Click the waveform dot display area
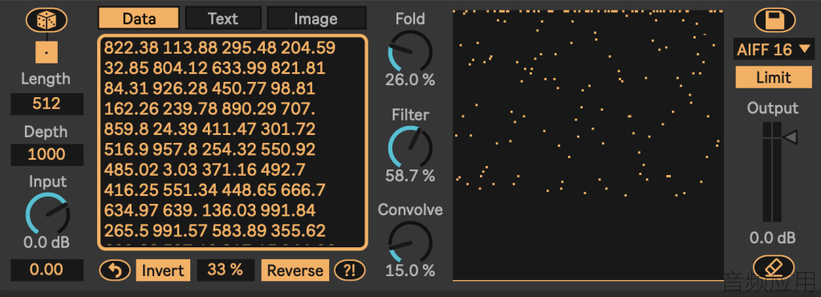The image size is (821, 297). point(588,145)
